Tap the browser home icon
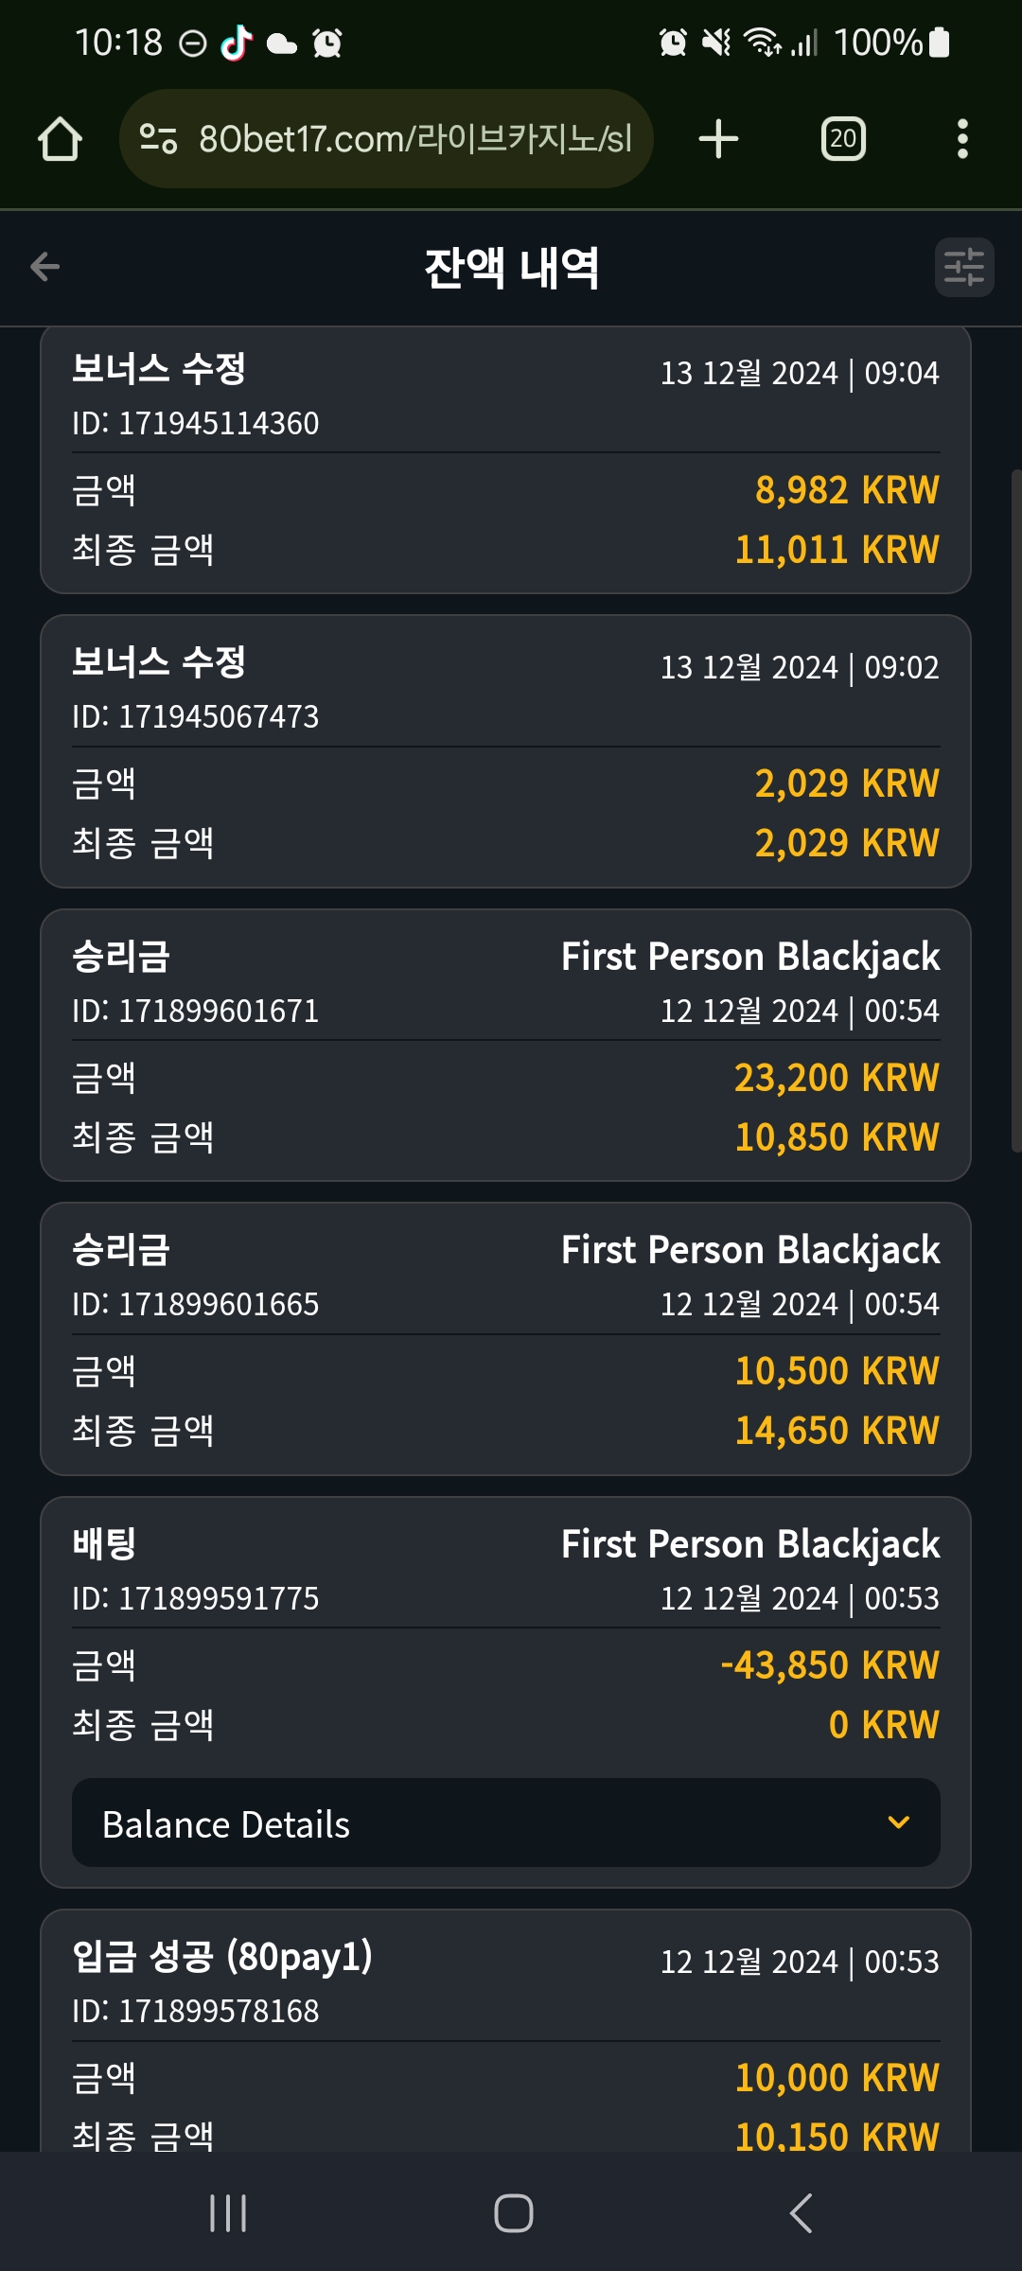 [x=60, y=139]
